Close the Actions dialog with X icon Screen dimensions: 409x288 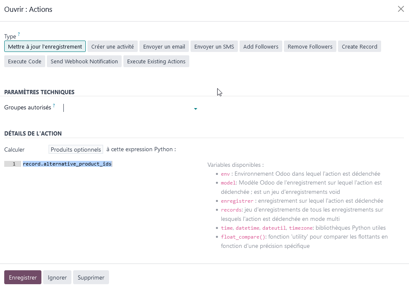coord(401,9)
